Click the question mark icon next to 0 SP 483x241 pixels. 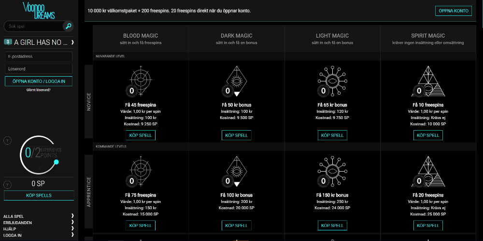point(7,185)
